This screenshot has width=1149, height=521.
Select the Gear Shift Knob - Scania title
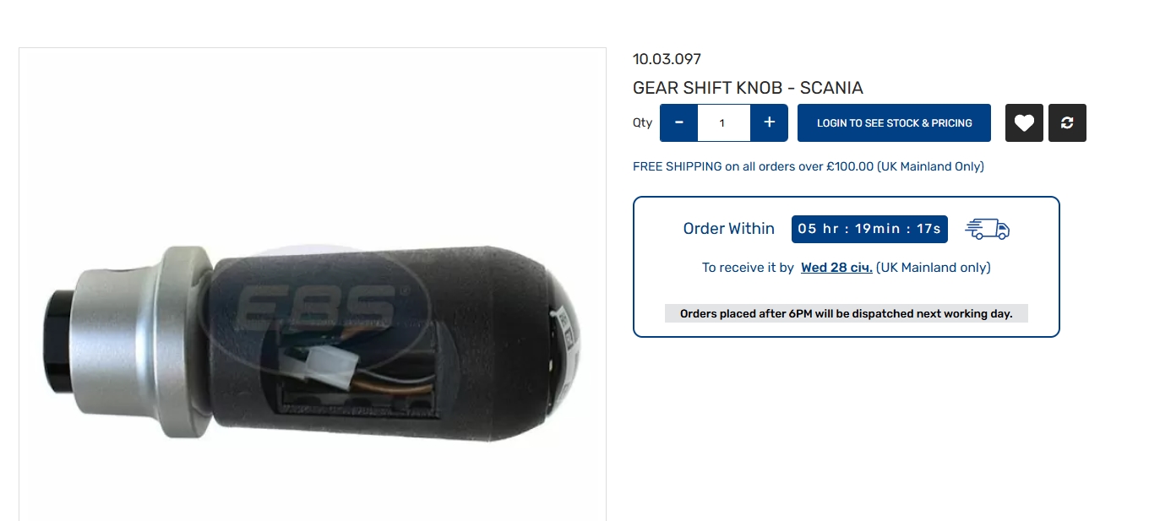tap(748, 88)
